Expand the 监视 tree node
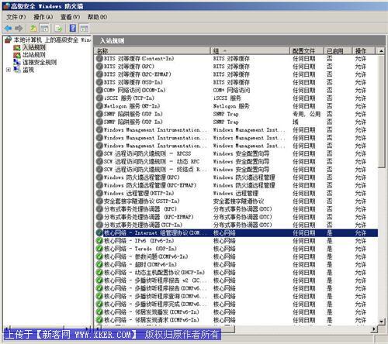The height and width of the screenshot is (344, 388). coord(9,70)
